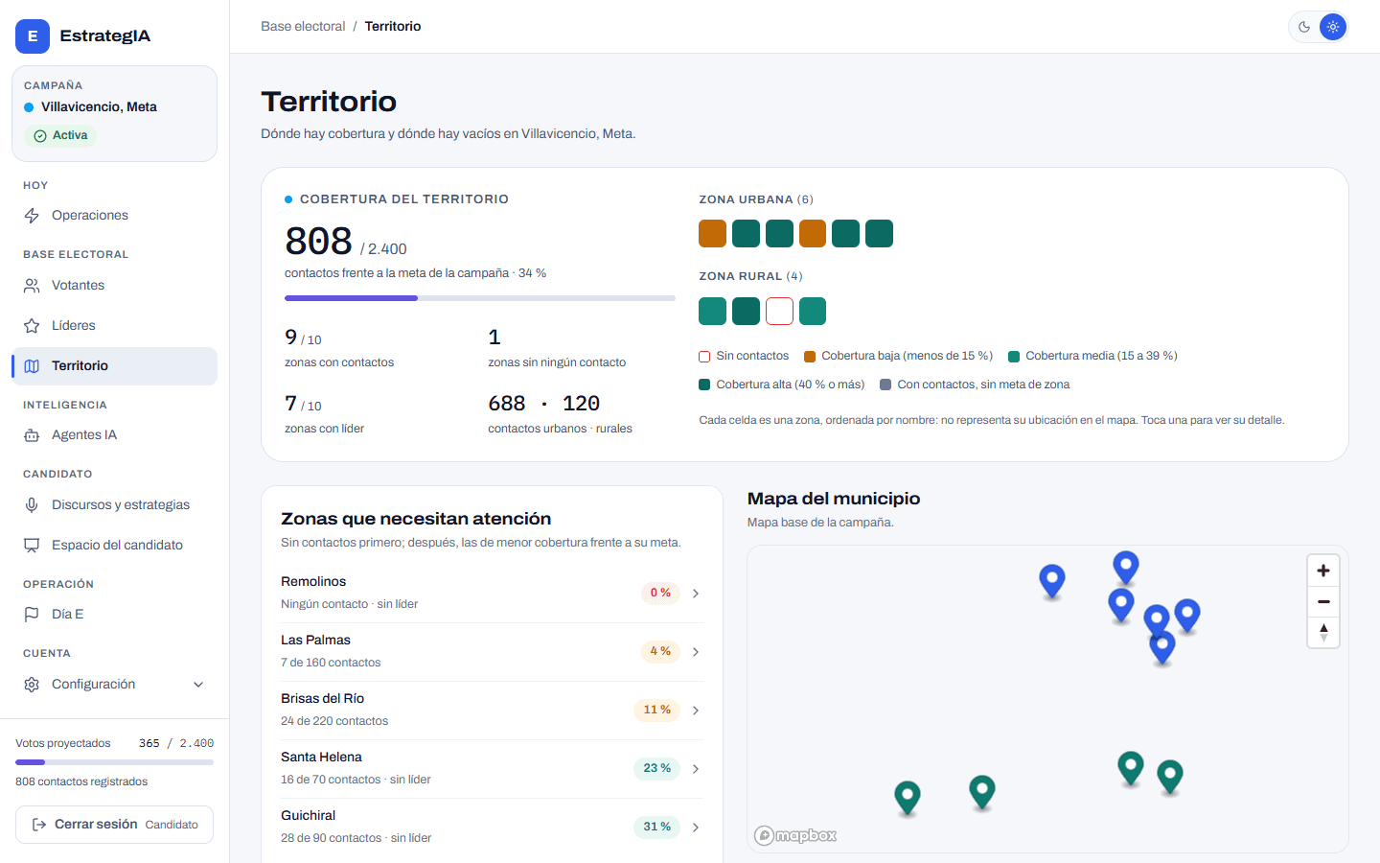Click the first teal rural zone cell
Screen dimensions: 1380x863
(712, 311)
